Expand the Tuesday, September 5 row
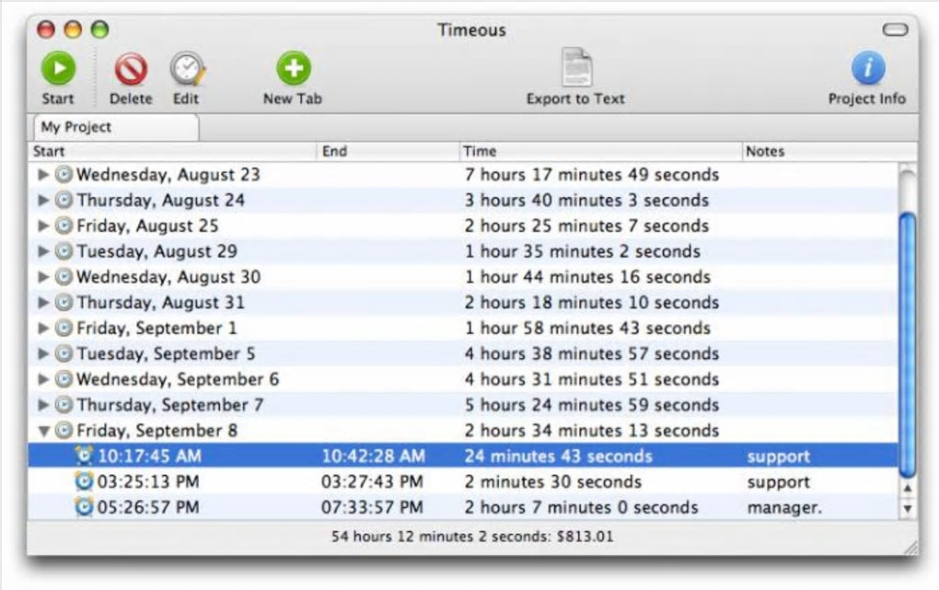The height and width of the screenshot is (590, 939). click(x=43, y=353)
